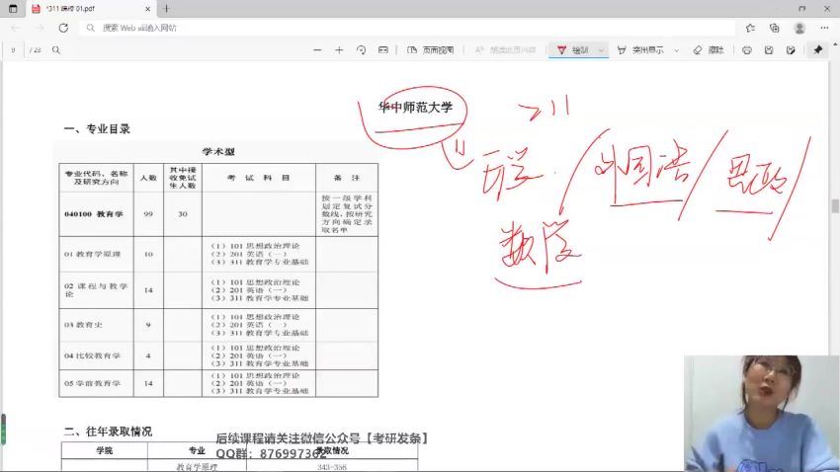Open the Collections icon
840x472 pixels.
click(774, 28)
